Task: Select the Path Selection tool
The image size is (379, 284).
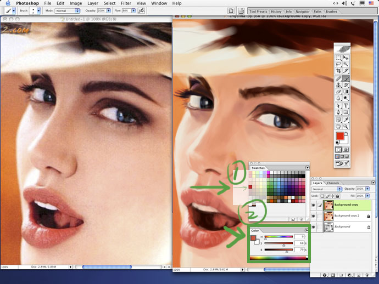Action: point(338,106)
